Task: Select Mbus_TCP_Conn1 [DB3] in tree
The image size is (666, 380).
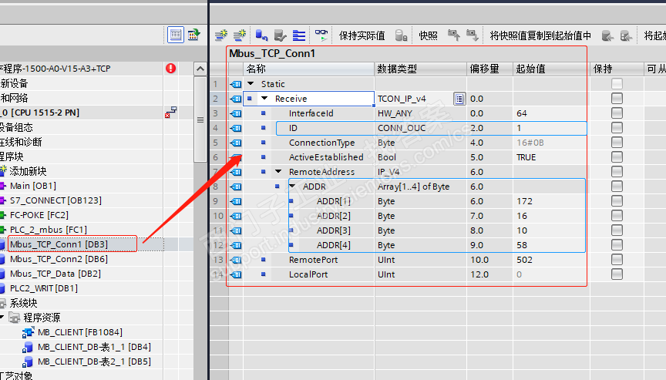Action: pyautogui.click(x=59, y=244)
